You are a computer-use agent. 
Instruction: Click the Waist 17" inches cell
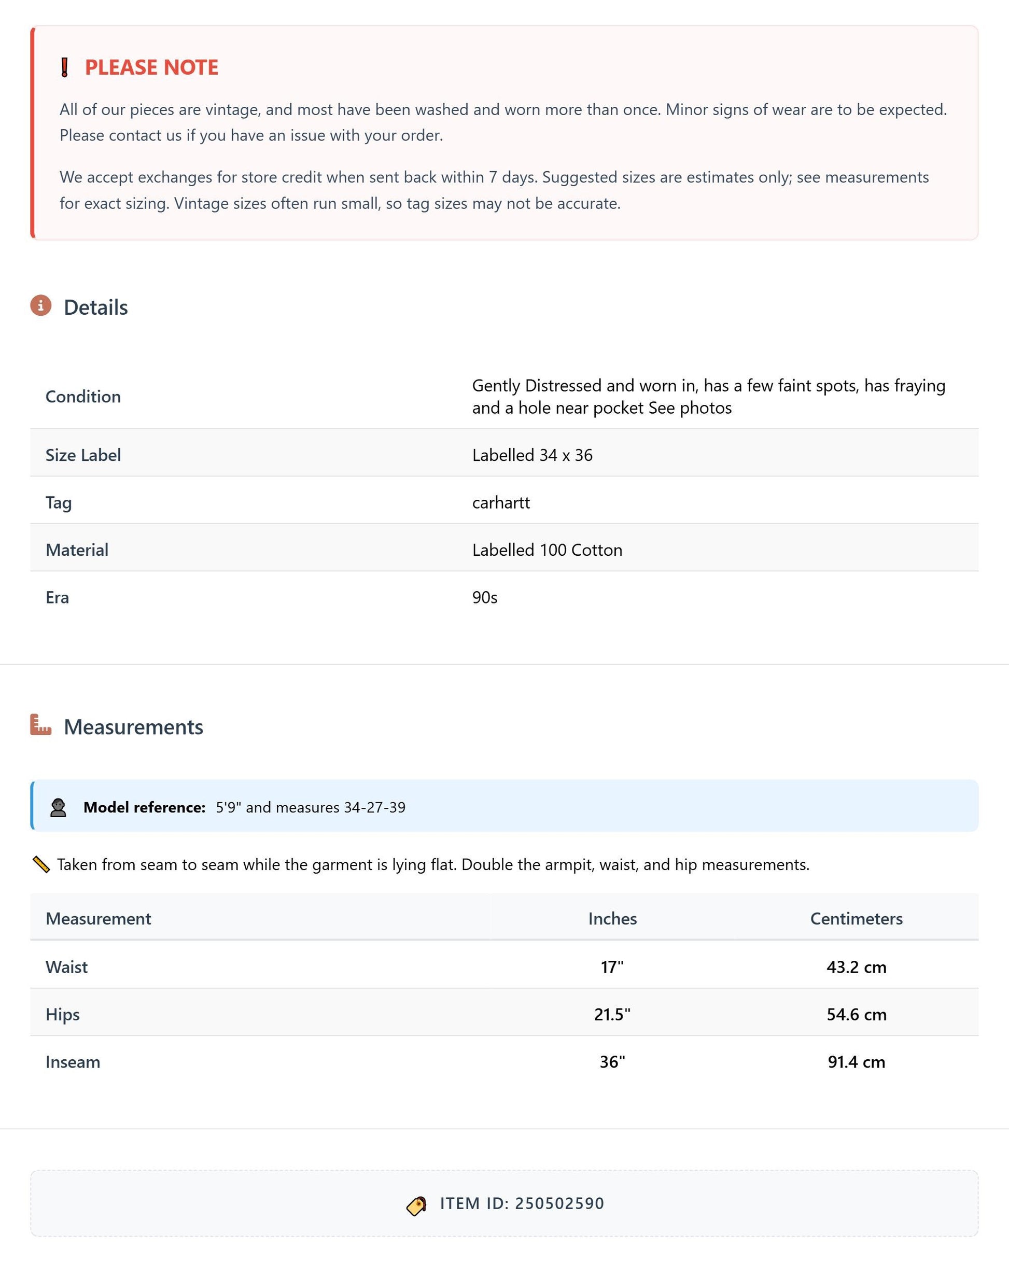coord(612,966)
